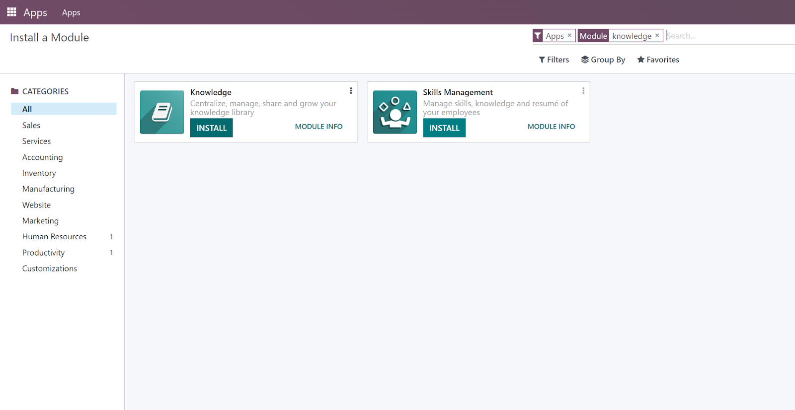Install the Knowledge module

pos(211,128)
